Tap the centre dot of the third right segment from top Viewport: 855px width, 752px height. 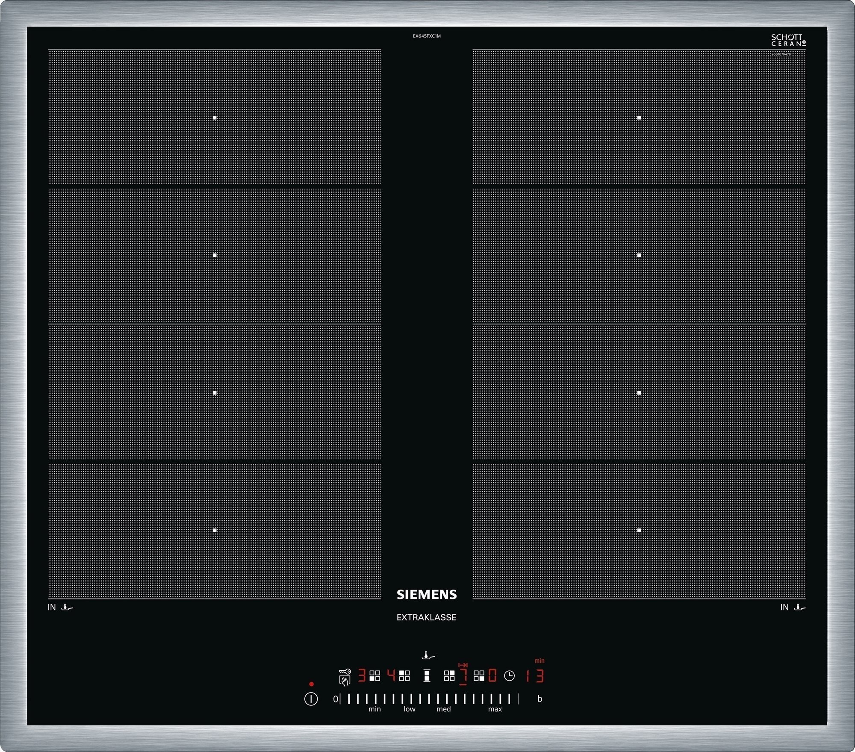(639, 392)
